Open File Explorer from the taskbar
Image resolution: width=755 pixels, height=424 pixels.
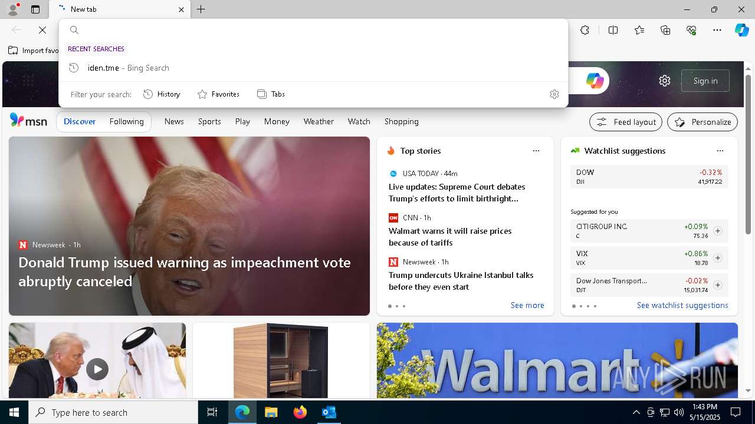click(x=271, y=412)
